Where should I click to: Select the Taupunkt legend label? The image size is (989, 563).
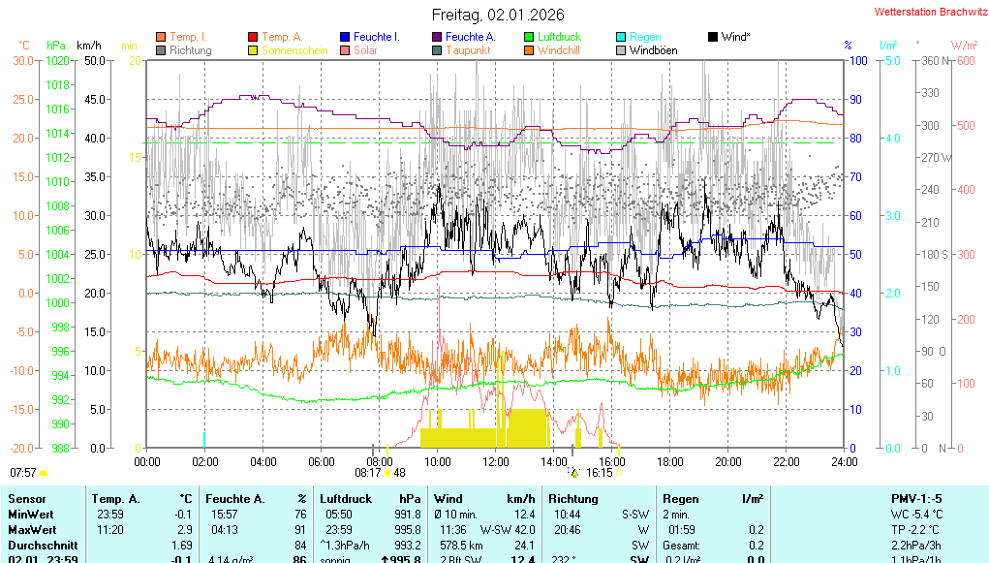(469, 50)
